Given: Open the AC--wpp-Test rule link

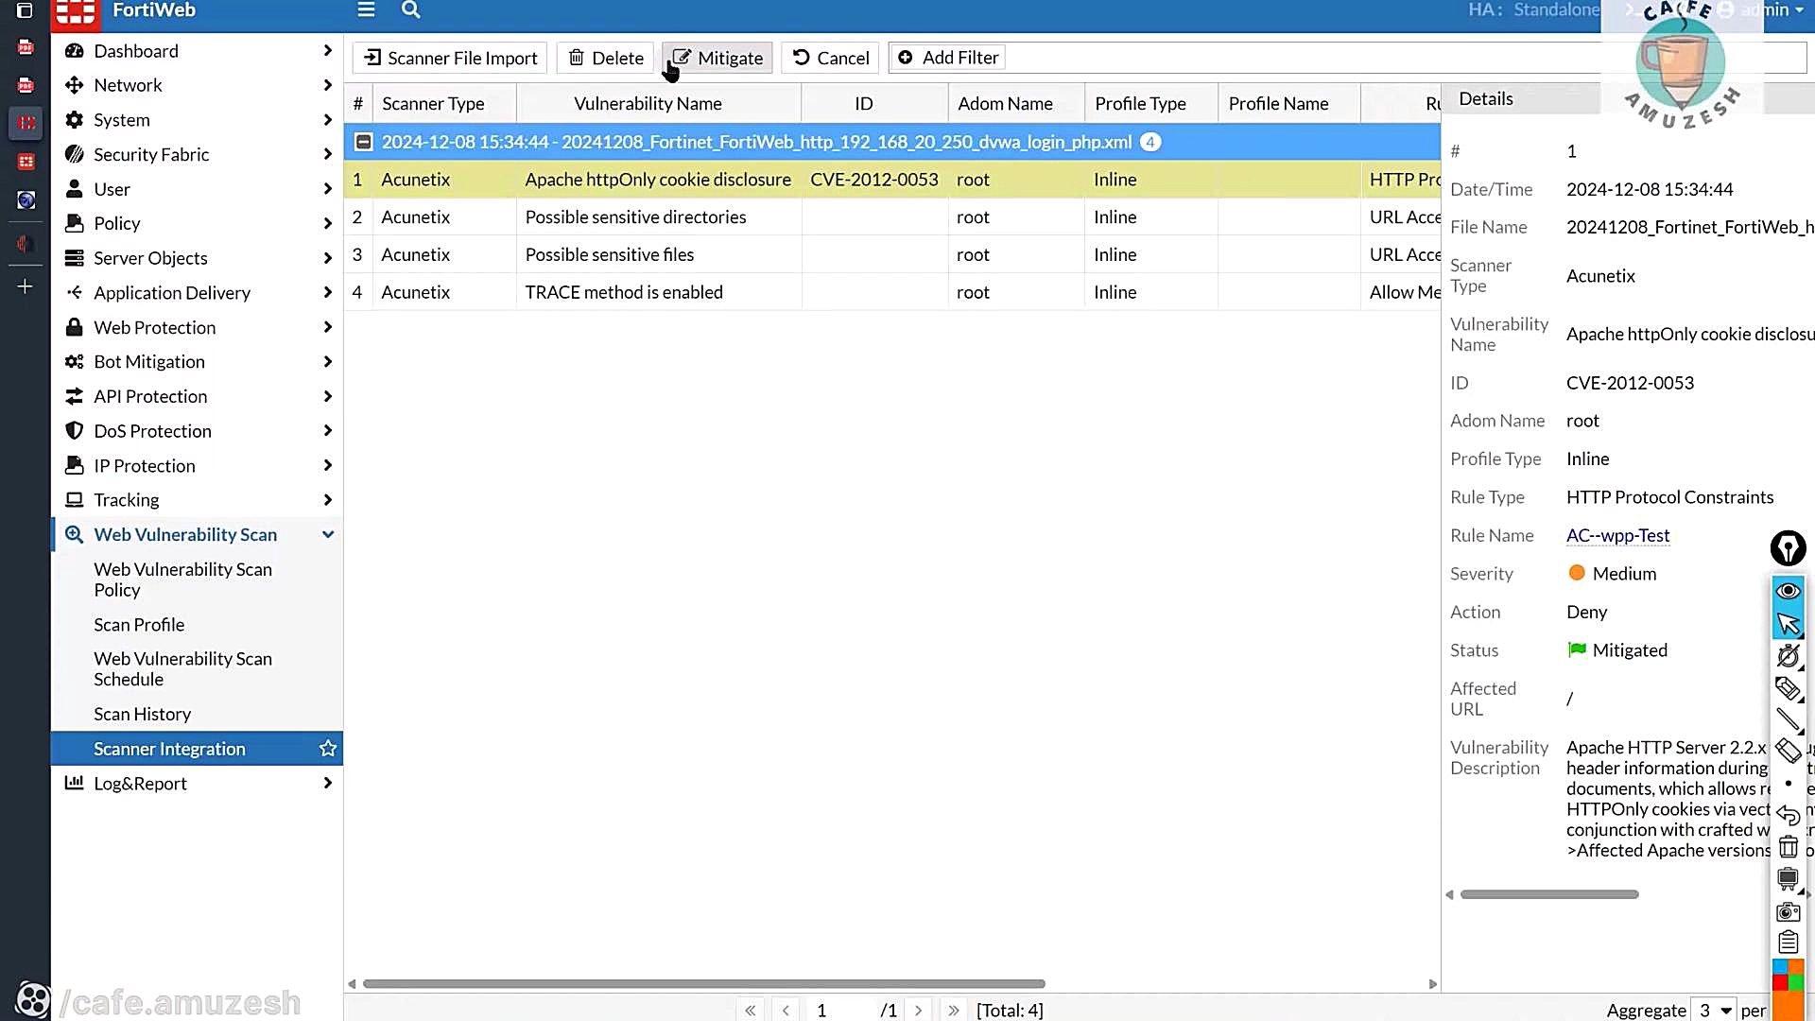Looking at the screenshot, I should point(1617,535).
